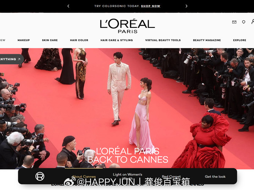Screen dimensions: 254x190
Task: Click the L'Oréal Paris Back to Cannes headline
Action: point(128,155)
